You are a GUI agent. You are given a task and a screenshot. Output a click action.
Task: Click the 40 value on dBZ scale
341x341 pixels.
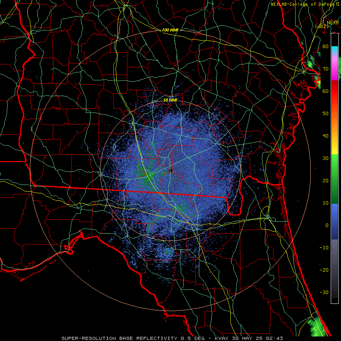tap(325, 136)
